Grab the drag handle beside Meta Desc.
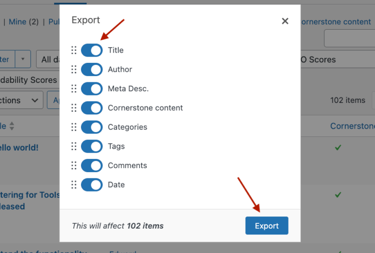Viewport: 375px width, 253px height. point(74,89)
